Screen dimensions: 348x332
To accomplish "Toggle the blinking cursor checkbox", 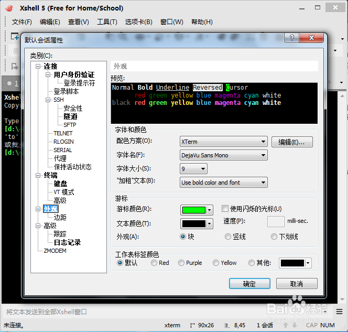I will (x=225, y=209).
